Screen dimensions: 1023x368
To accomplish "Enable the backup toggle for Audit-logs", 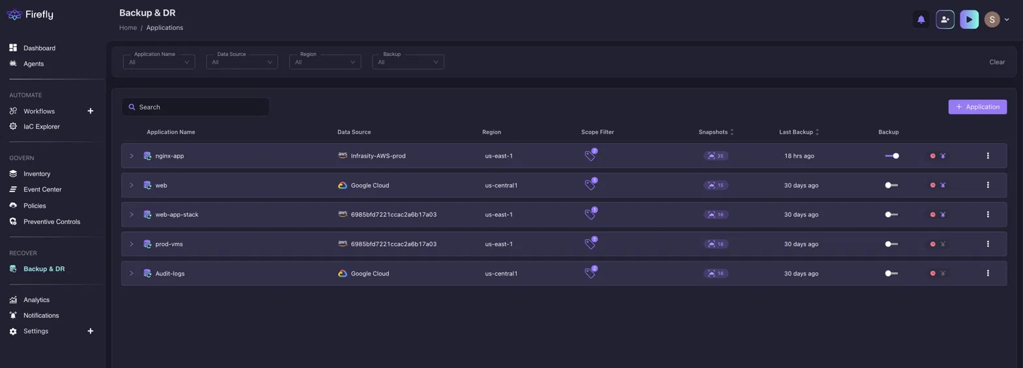I will tap(892, 274).
